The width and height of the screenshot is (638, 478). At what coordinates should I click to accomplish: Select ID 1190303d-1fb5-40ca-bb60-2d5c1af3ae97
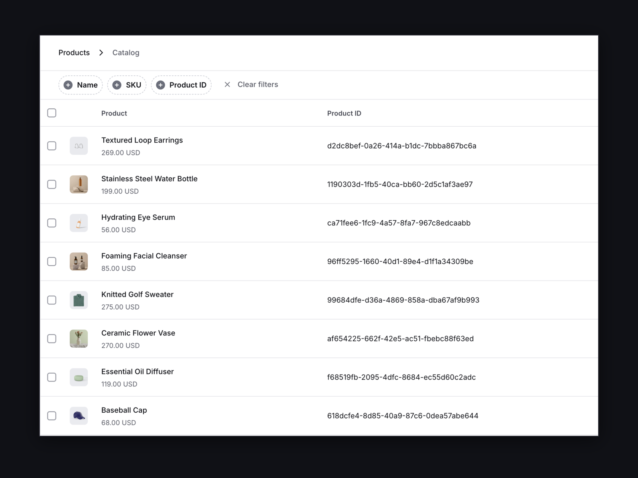point(400,184)
